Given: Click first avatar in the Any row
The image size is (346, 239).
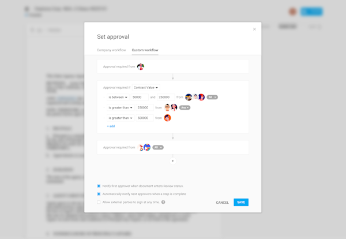Looking at the screenshot, I should coord(167,107).
